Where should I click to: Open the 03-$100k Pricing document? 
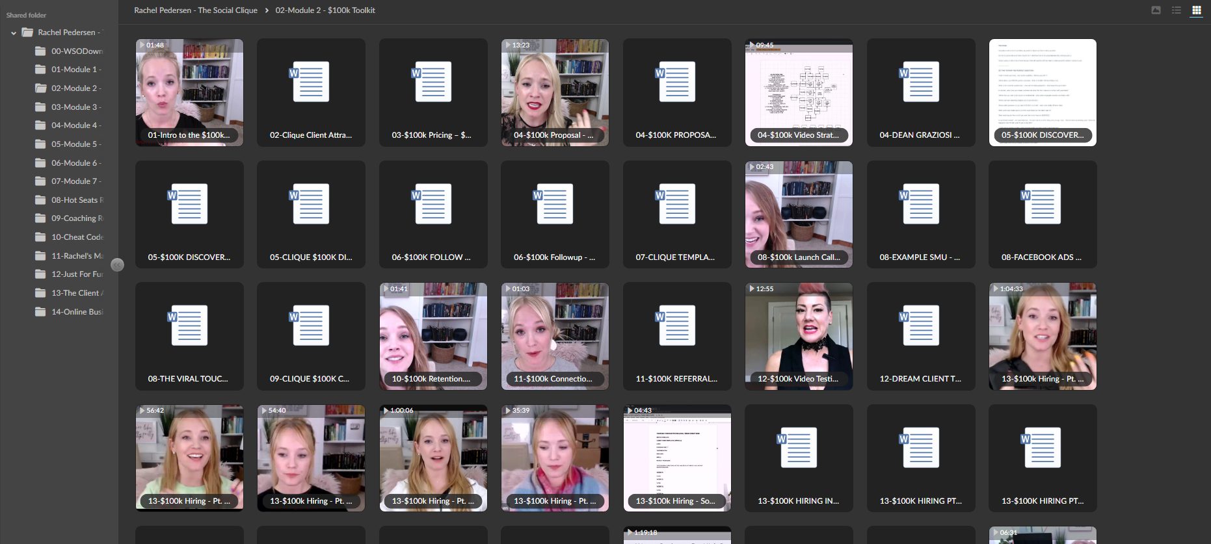[x=433, y=92]
